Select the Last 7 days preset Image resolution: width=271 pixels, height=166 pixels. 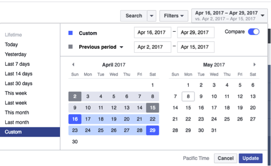pos(17,64)
